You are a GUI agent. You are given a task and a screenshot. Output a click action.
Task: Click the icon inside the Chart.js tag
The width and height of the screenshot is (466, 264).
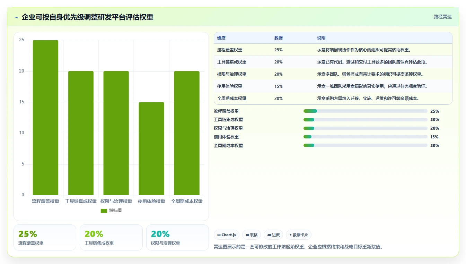[219, 235]
